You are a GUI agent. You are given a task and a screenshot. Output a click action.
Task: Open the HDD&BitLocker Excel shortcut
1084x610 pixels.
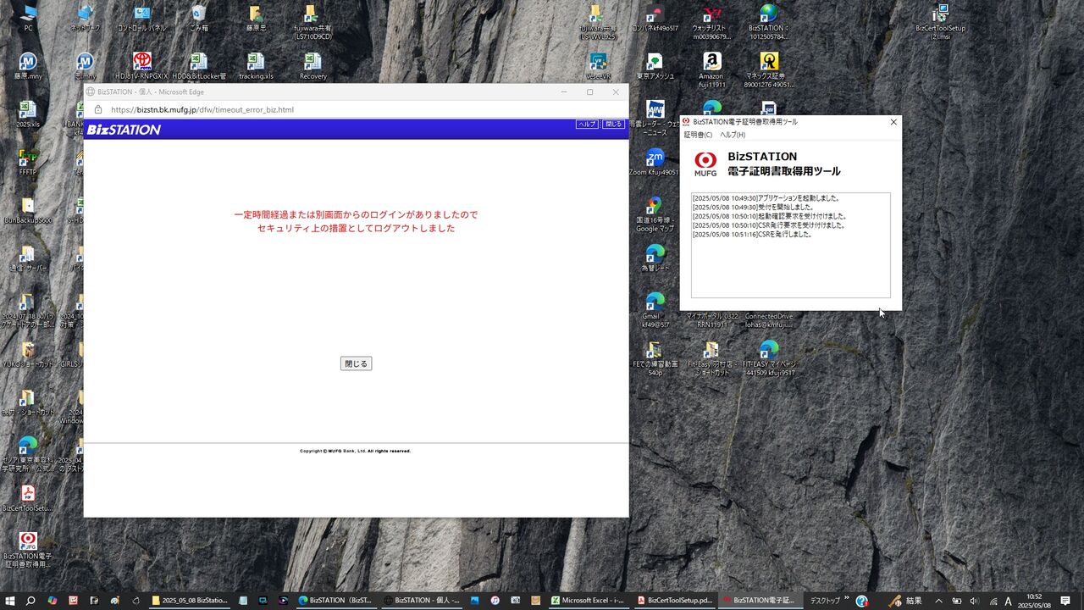pyautogui.click(x=199, y=66)
